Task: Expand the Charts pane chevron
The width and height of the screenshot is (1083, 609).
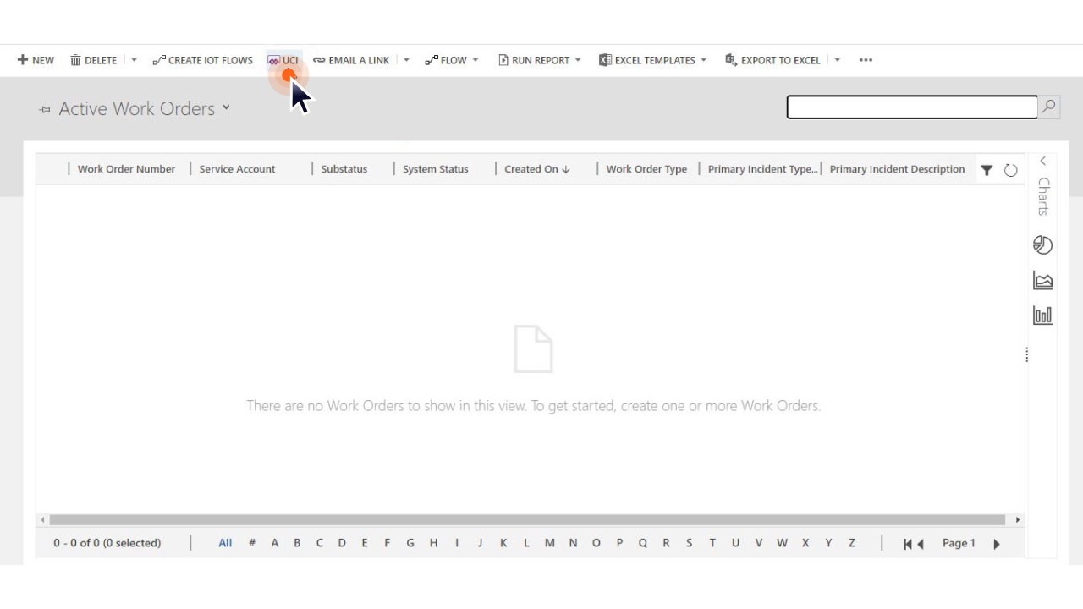Action: (x=1043, y=161)
